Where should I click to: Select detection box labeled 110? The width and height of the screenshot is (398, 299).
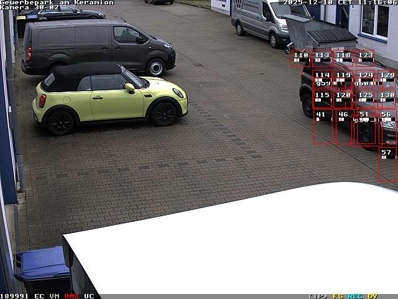pos(300,58)
